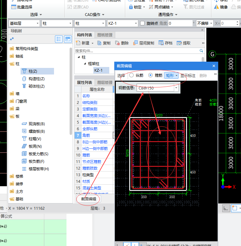Click the 角度 angle input field
This screenshot has width=241, height=246.
pyautogui.click(x=180, y=23)
